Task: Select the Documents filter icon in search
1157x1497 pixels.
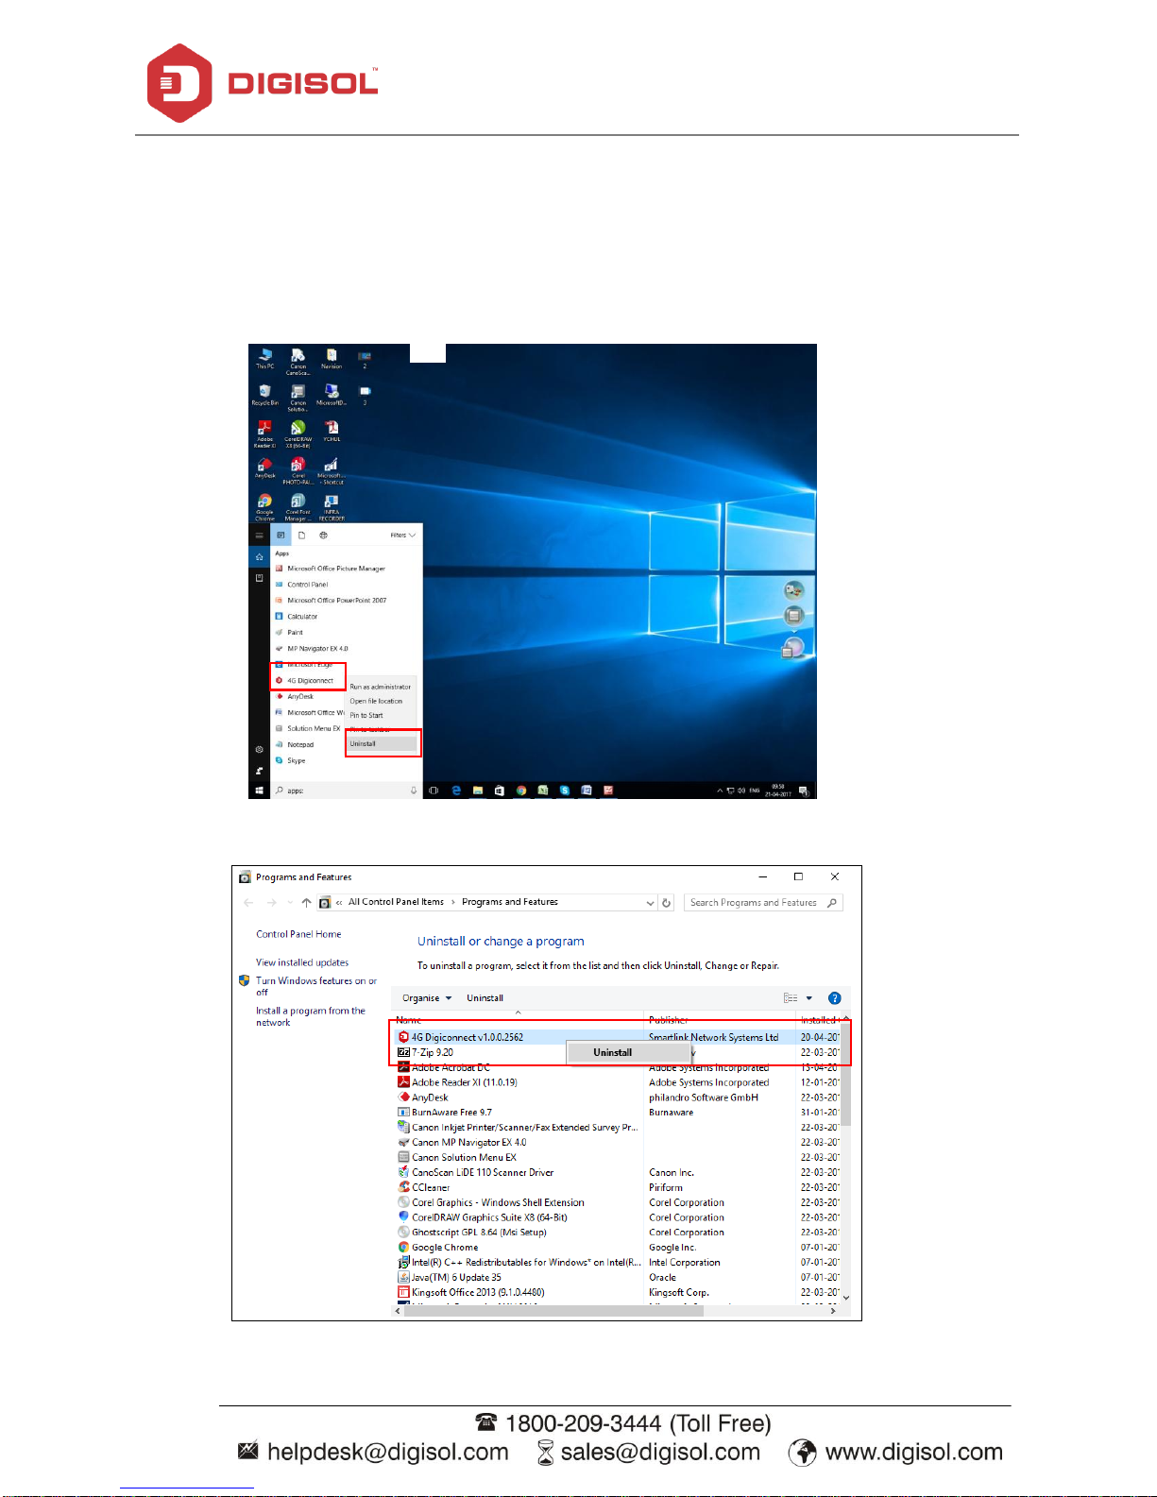Action: [302, 536]
